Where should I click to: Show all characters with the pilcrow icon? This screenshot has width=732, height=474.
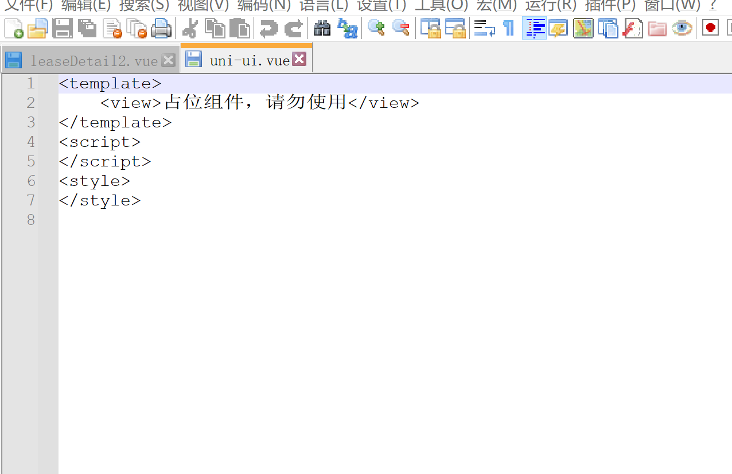click(508, 28)
